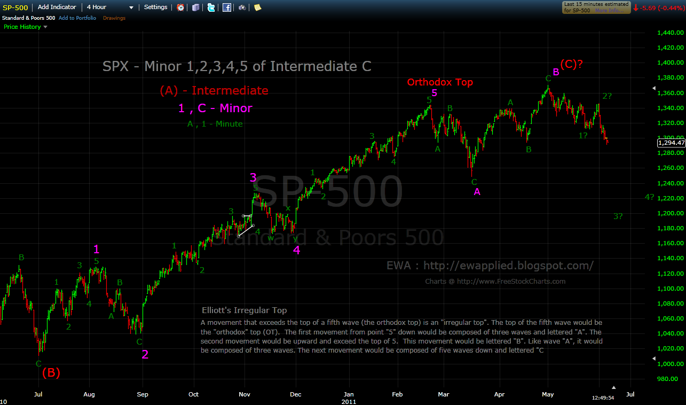Click the 1,440.00 price axis label

pyautogui.click(x=672, y=33)
